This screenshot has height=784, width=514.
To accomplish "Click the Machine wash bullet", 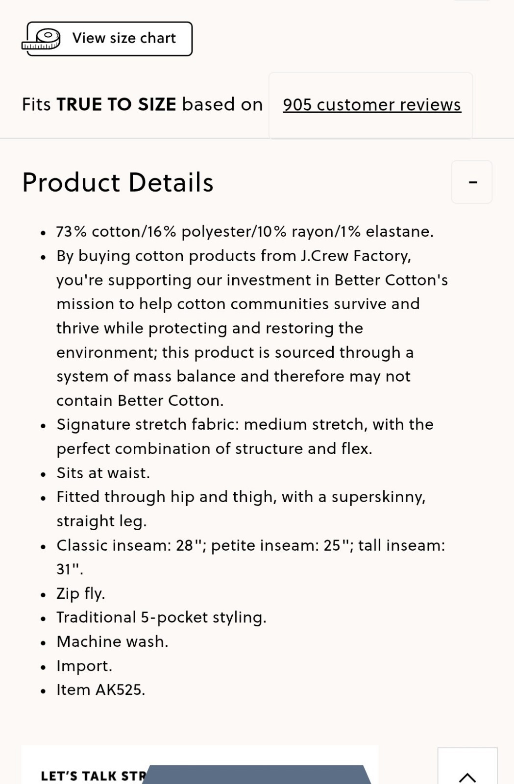I will 112,641.
